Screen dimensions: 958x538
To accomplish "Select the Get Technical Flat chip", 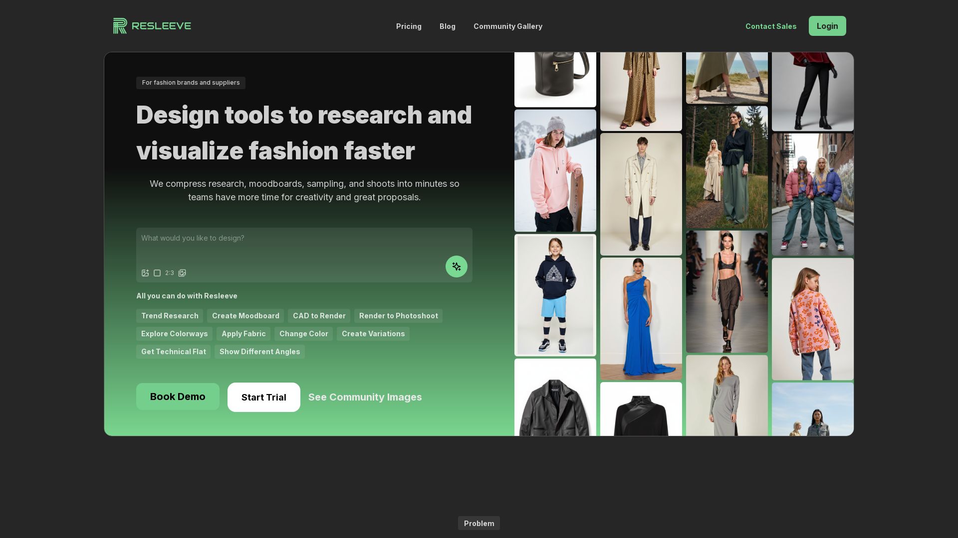I will pyautogui.click(x=173, y=352).
